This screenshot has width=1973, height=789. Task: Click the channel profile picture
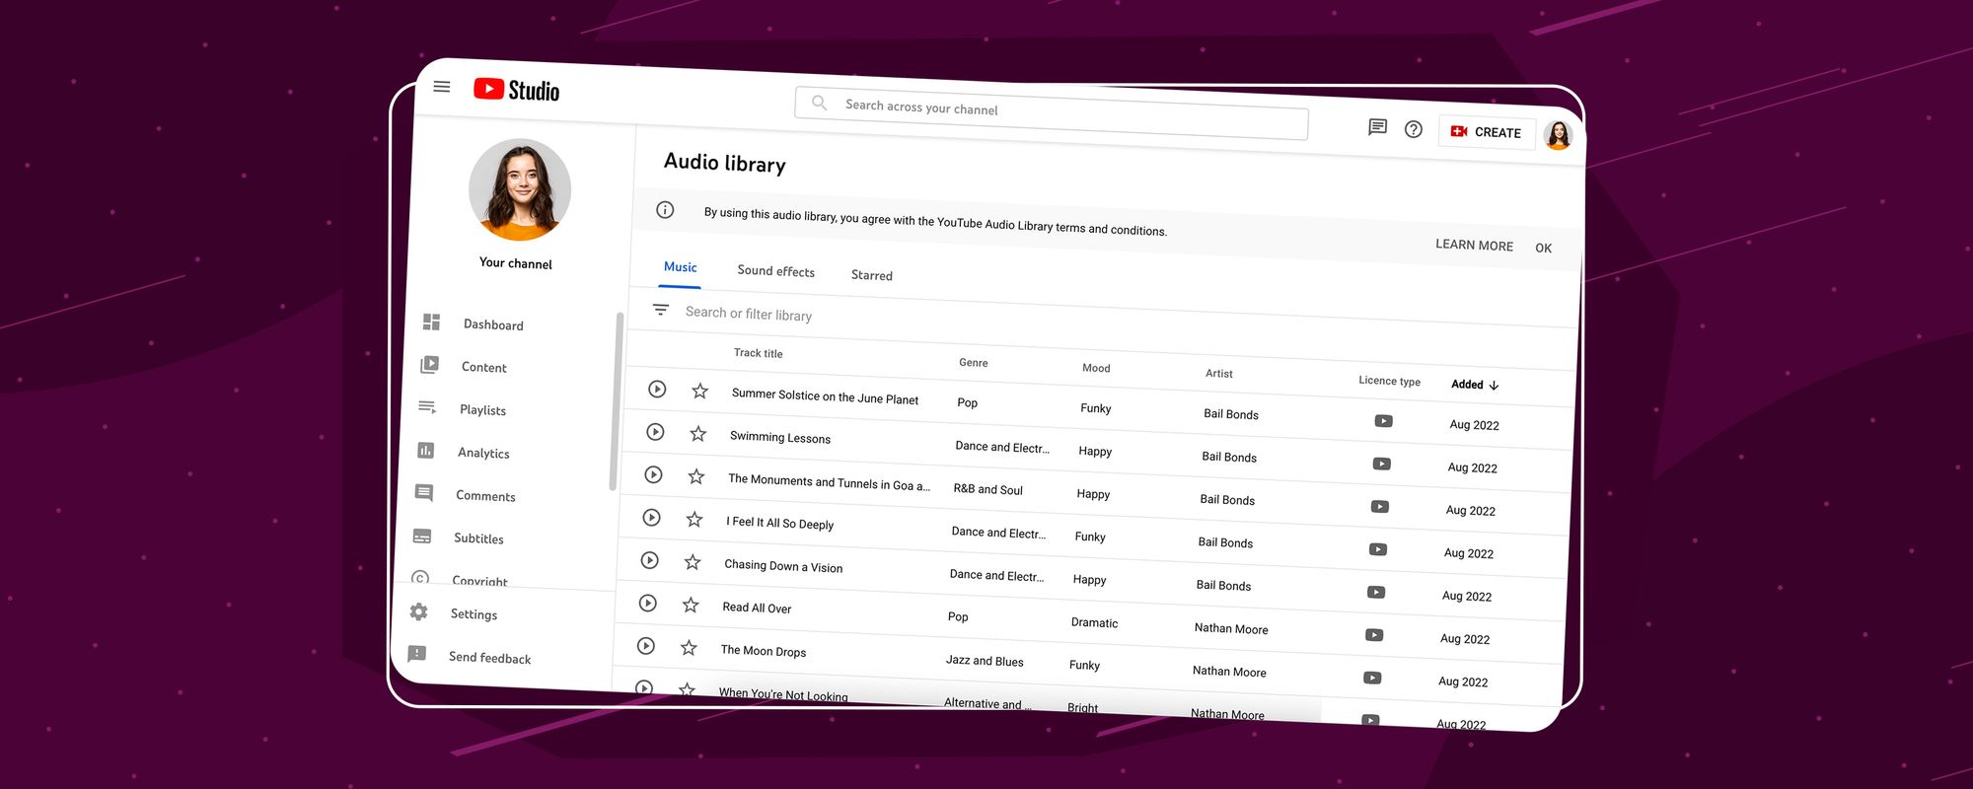coord(520,189)
